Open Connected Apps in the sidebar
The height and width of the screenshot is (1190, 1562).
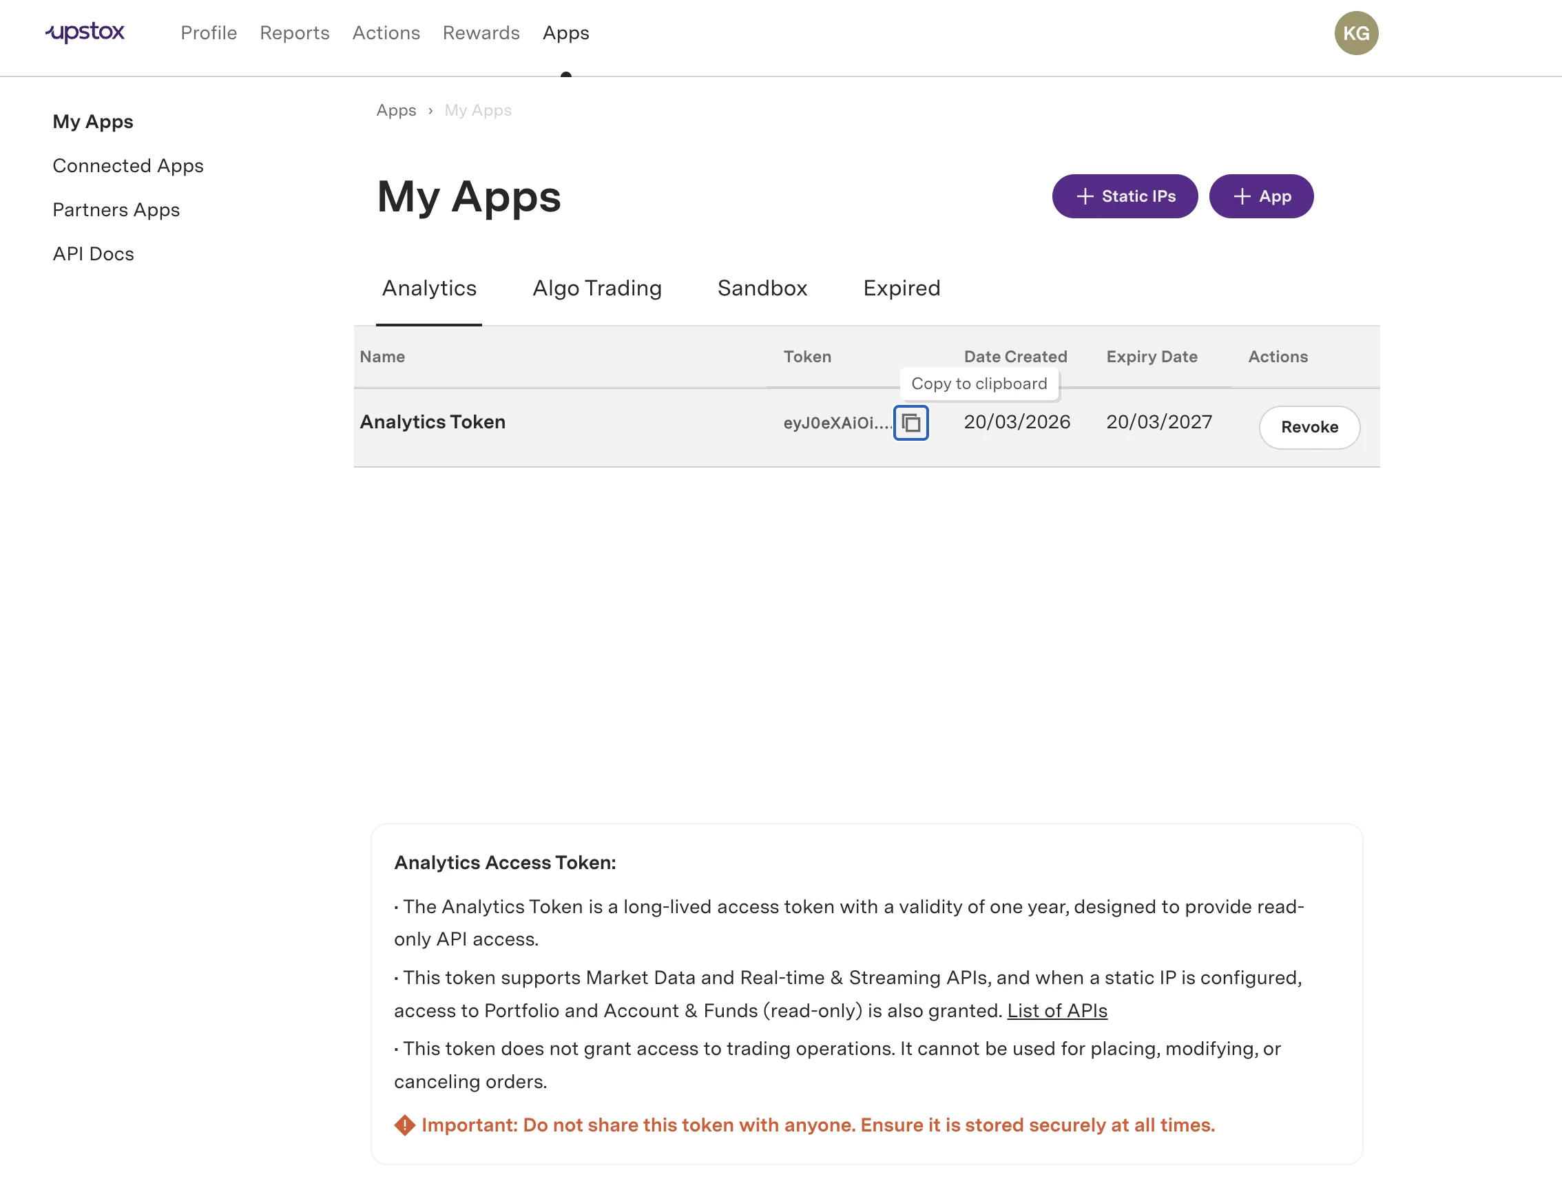coord(128,166)
